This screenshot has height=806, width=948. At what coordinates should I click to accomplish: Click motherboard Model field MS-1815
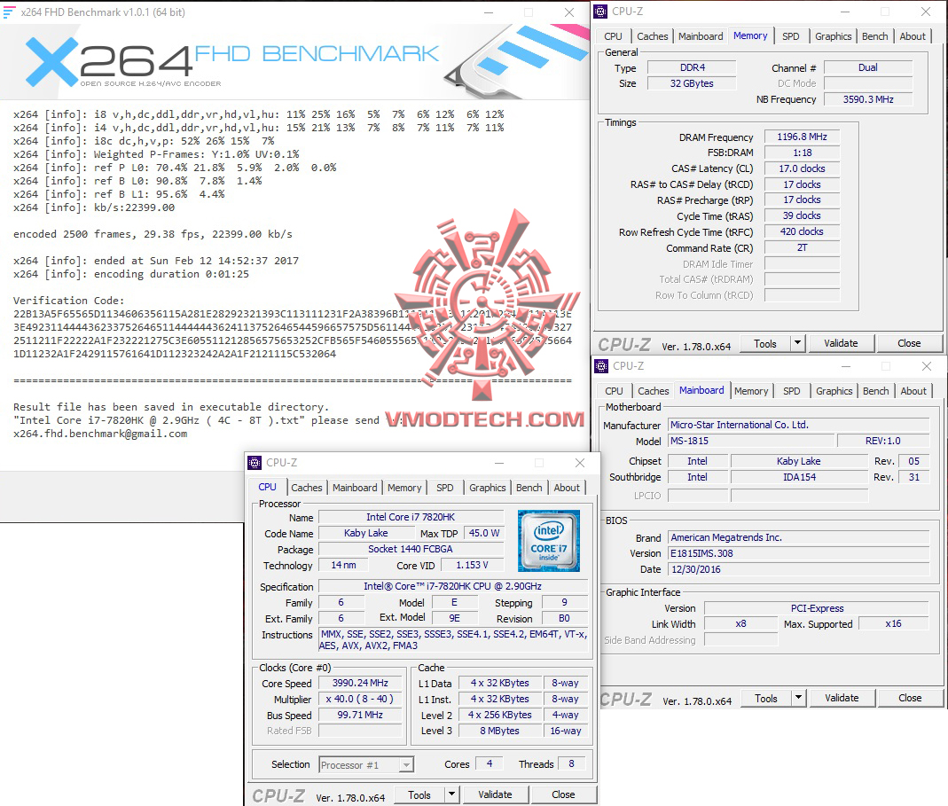(751, 441)
